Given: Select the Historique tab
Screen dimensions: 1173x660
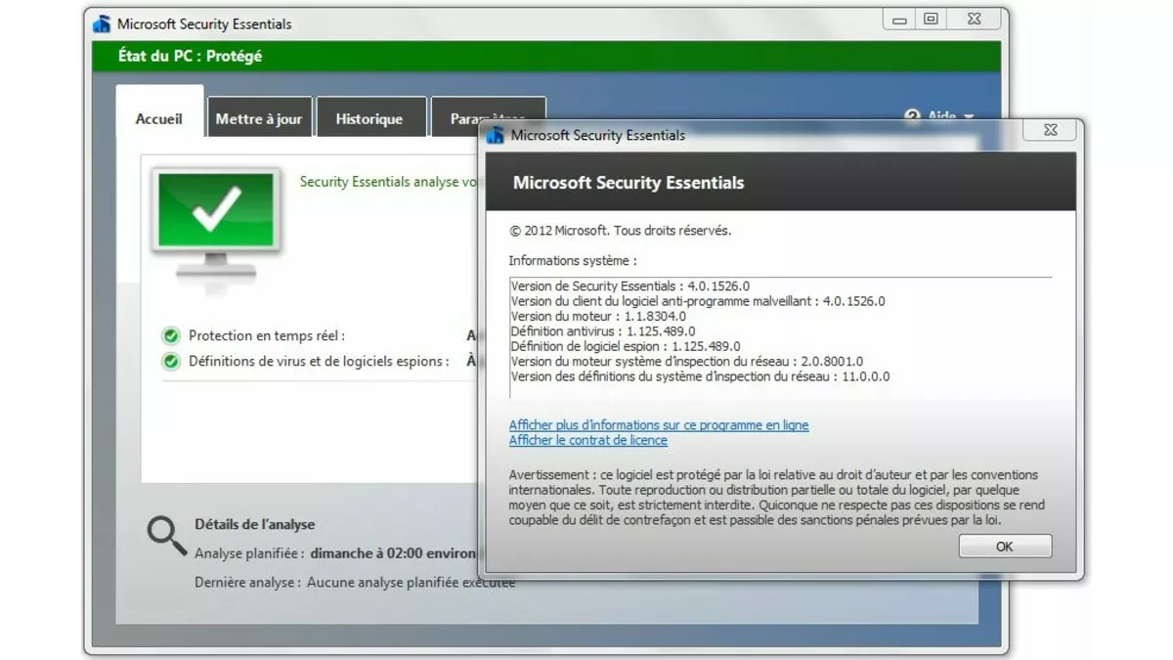Looking at the screenshot, I should coord(369,116).
